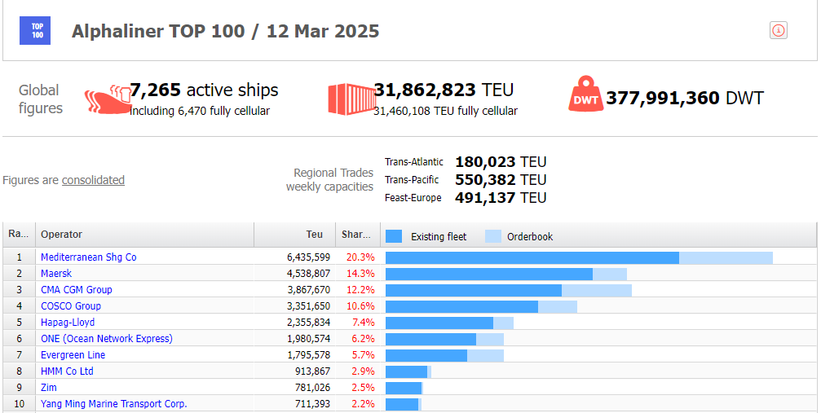The width and height of the screenshot is (821, 413).
Task: Click the Existing fleet legend swatch
Action: pyautogui.click(x=394, y=236)
